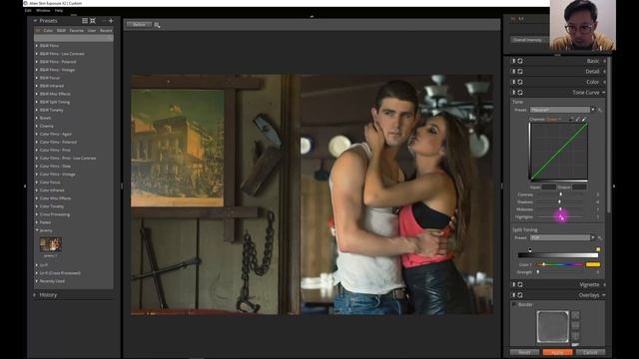This screenshot has height=359, width=639.
Task: Expand the Detail panel
Action: coord(604,71)
